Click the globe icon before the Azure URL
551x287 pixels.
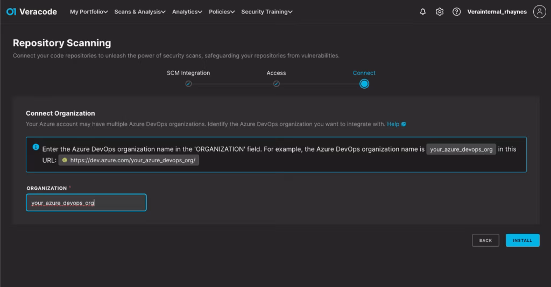65,160
